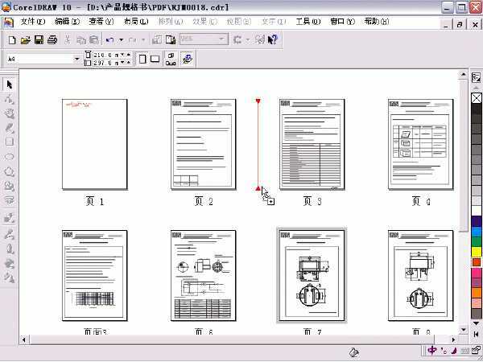483x362 pixels.
Task: Select the page 6 thumbnail with circuit diagrams
Action: (x=204, y=275)
